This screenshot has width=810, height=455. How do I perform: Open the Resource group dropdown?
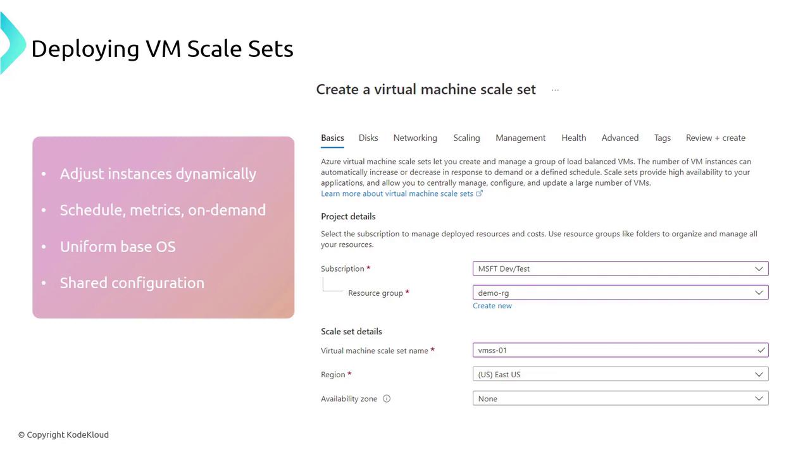click(x=620, y=293)
